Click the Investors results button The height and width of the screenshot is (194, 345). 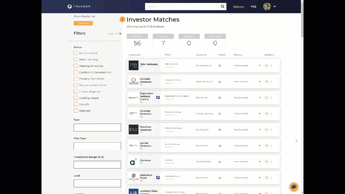click(83, 23)
